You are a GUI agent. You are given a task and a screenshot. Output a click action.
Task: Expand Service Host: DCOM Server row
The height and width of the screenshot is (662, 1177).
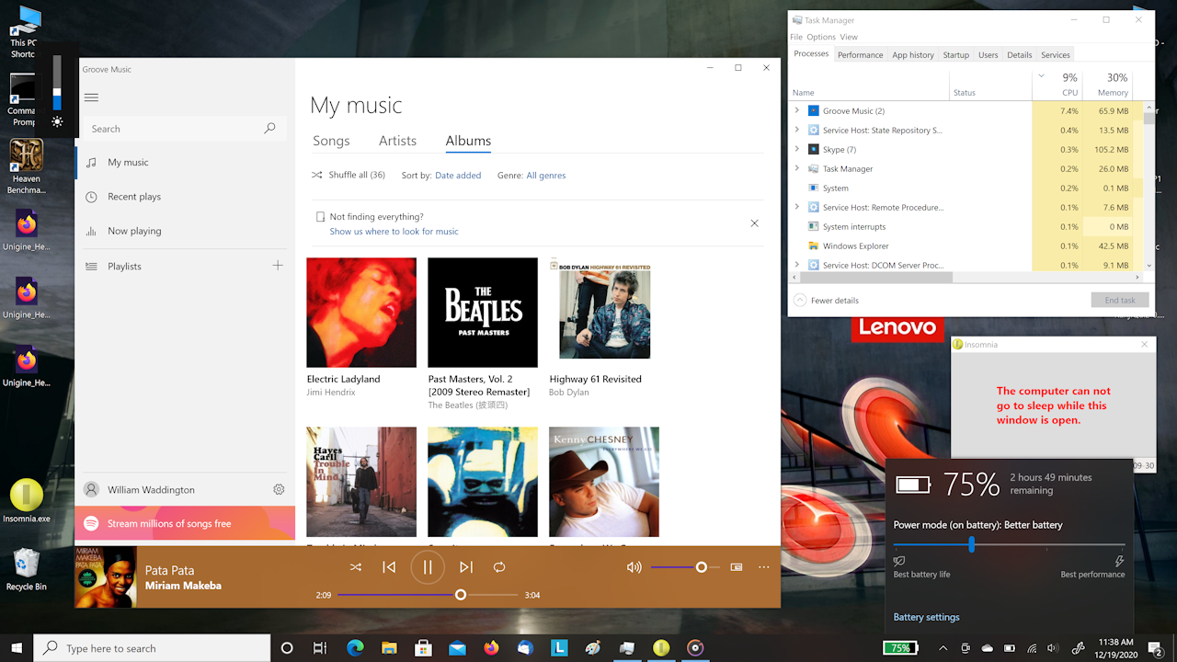point(797,265)
